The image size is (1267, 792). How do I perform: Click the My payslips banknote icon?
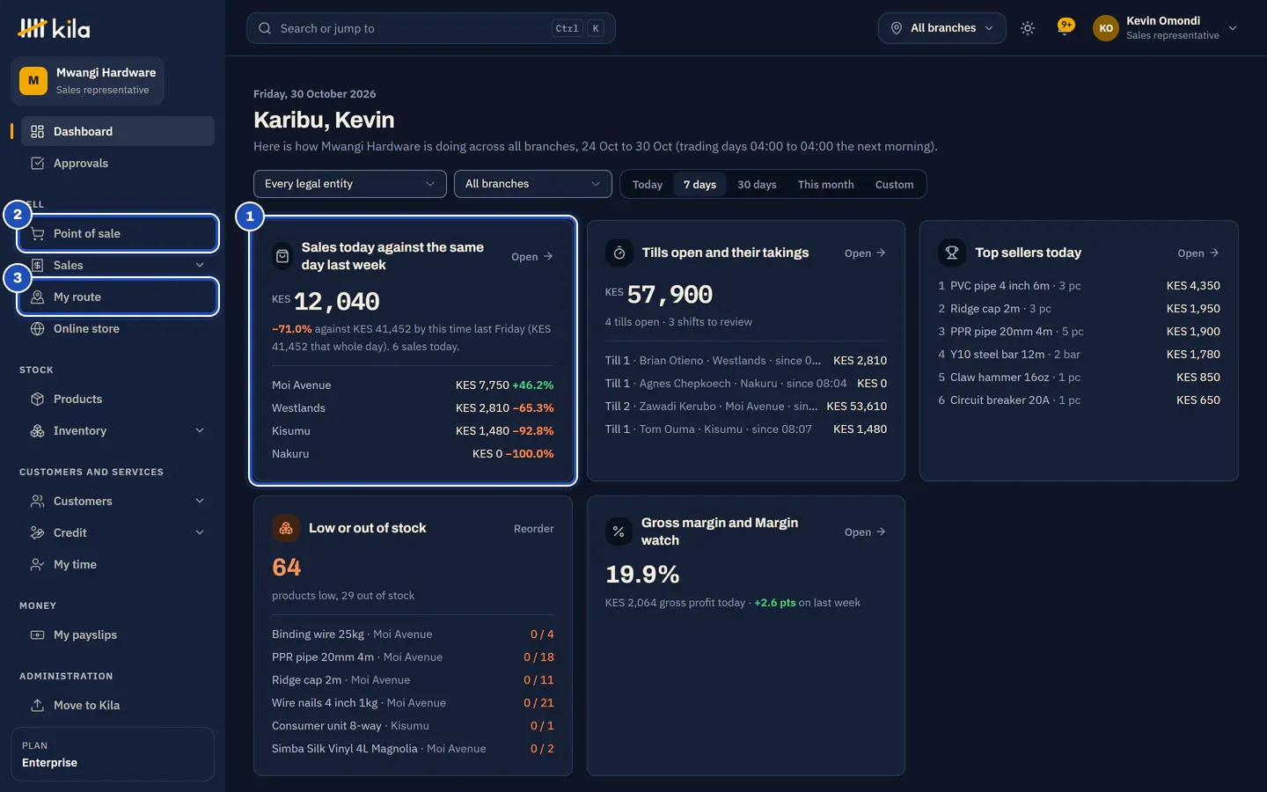(x=37, y=634)
